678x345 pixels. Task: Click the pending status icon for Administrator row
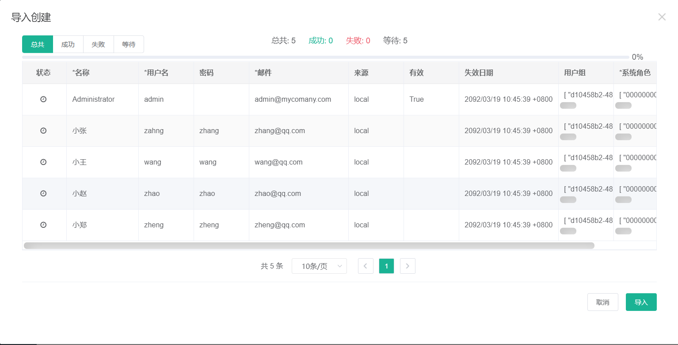coord(43,100)
